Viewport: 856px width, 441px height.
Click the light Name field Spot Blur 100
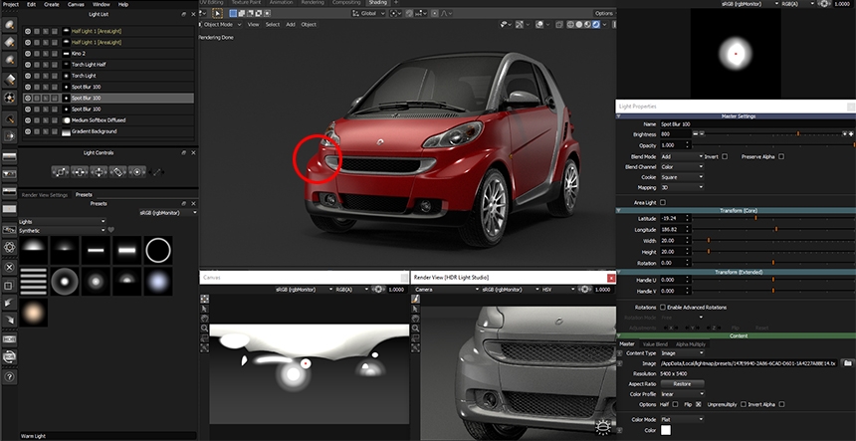coord(755,124)
